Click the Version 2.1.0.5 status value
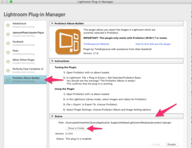Screen dimensions: 192x148 click(69, 134)
